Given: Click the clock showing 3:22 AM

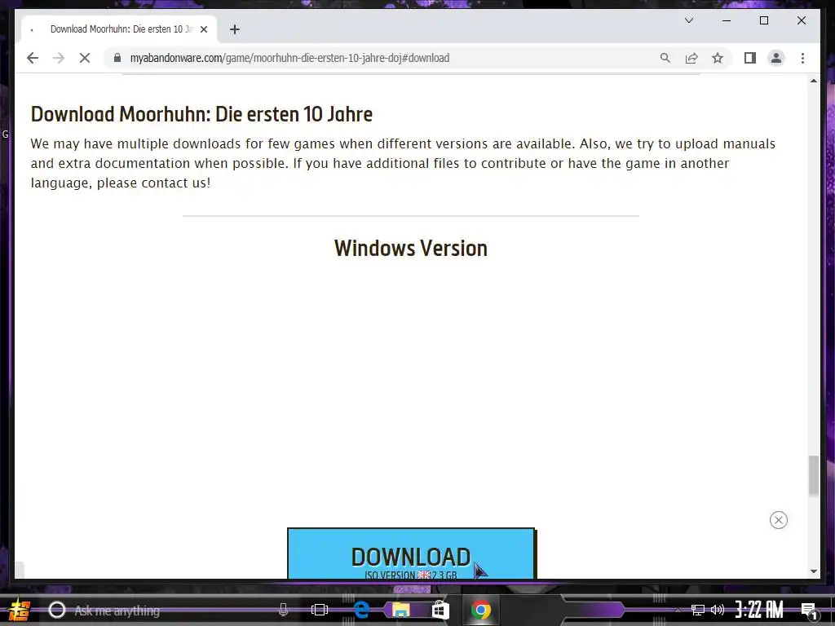Looking at the screenshot, I should (759, 610).
